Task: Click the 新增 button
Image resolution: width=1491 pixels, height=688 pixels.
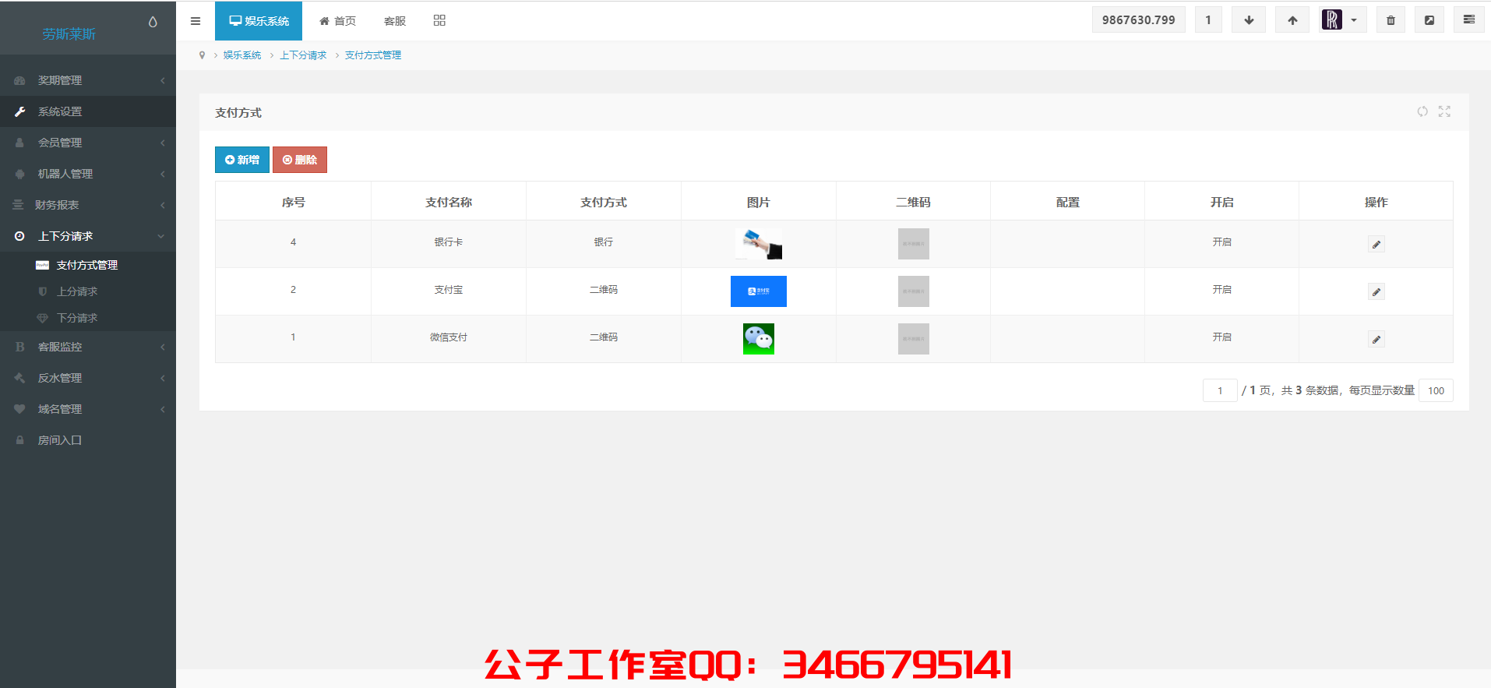Action: [x=242, y=160]
